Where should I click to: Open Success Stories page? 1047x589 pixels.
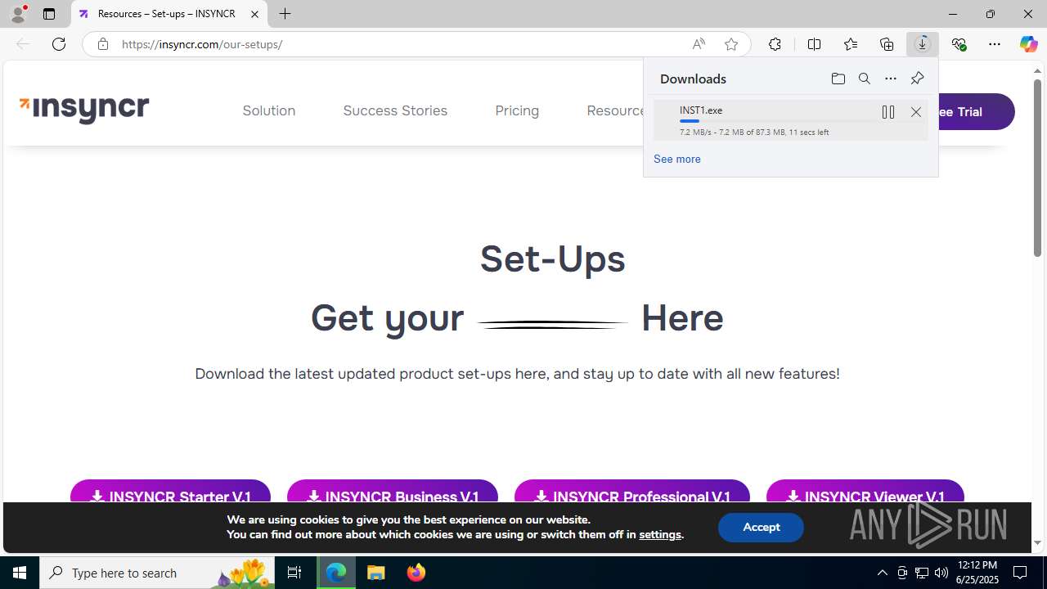point(395,110)
